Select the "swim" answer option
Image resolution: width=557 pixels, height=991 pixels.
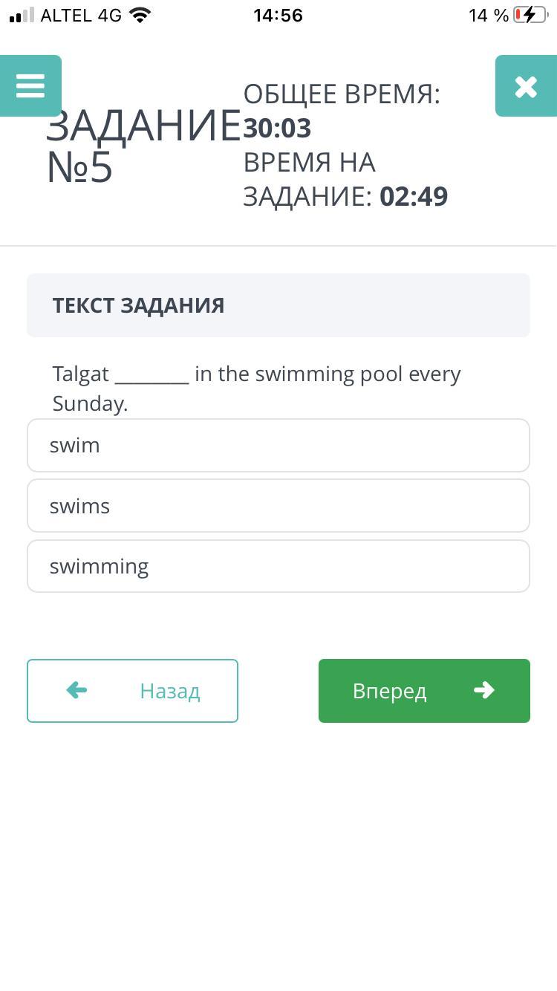278,446
